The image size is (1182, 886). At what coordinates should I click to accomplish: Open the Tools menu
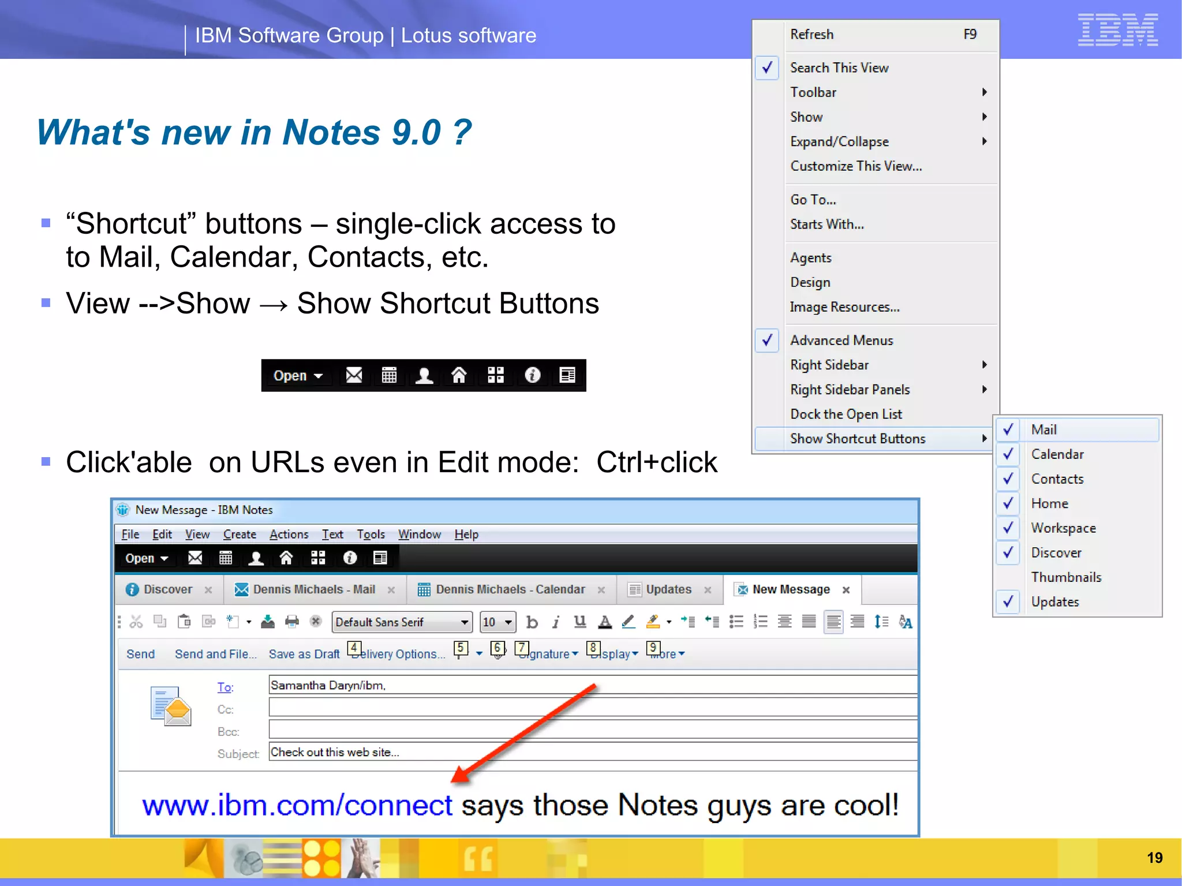click(371, 534)
